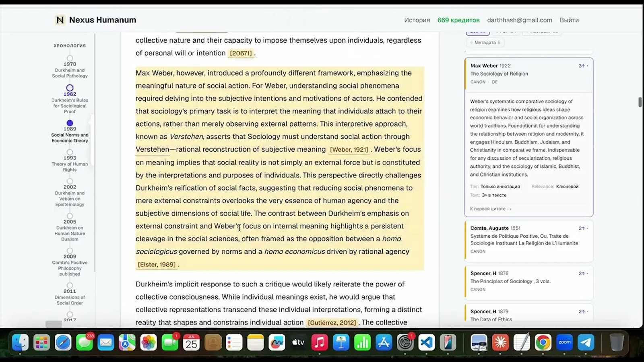Click 'Tier: Только аннотация' in Weber card
Screen dimensions: 644x362
(x=495, y=187)
